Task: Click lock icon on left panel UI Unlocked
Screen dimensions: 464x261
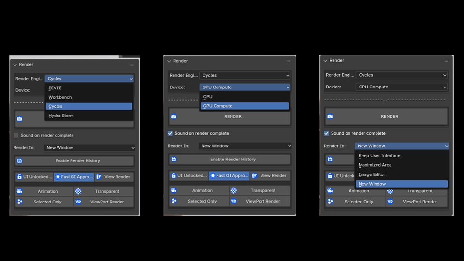Action: pyautogui.click(x=19, y=177)
